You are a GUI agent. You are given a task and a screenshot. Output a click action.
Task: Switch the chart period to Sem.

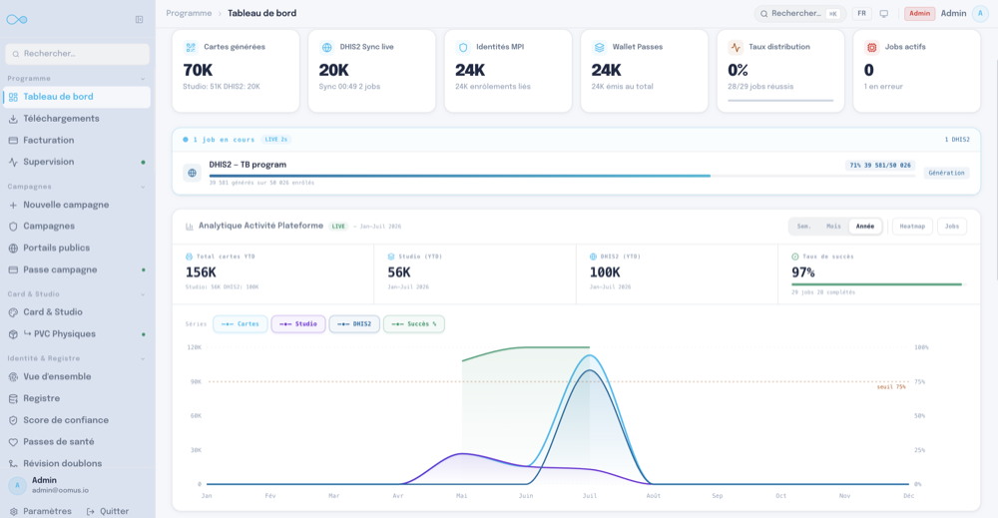(803, 227)
